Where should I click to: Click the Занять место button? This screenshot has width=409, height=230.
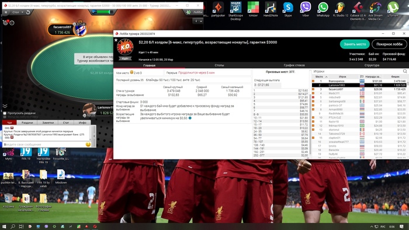(x=355, y=44)
